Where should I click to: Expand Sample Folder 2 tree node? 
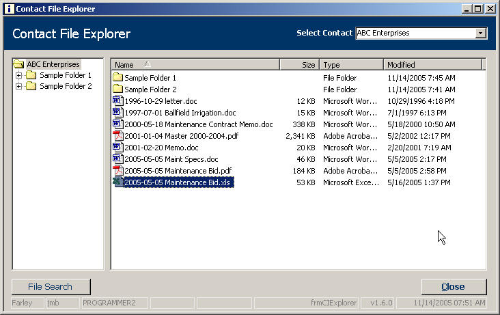[19, 87]
